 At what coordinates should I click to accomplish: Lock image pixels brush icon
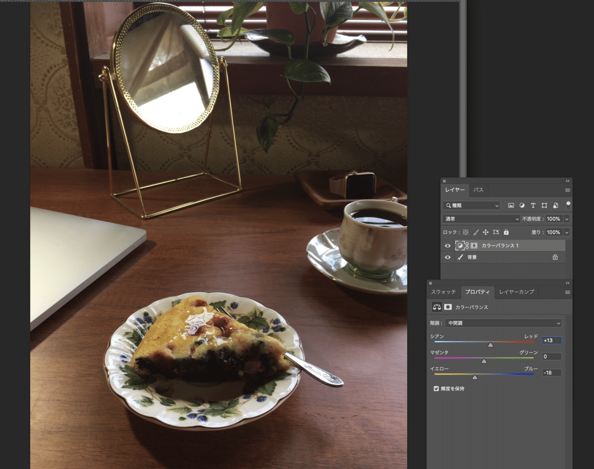[476, 232]
